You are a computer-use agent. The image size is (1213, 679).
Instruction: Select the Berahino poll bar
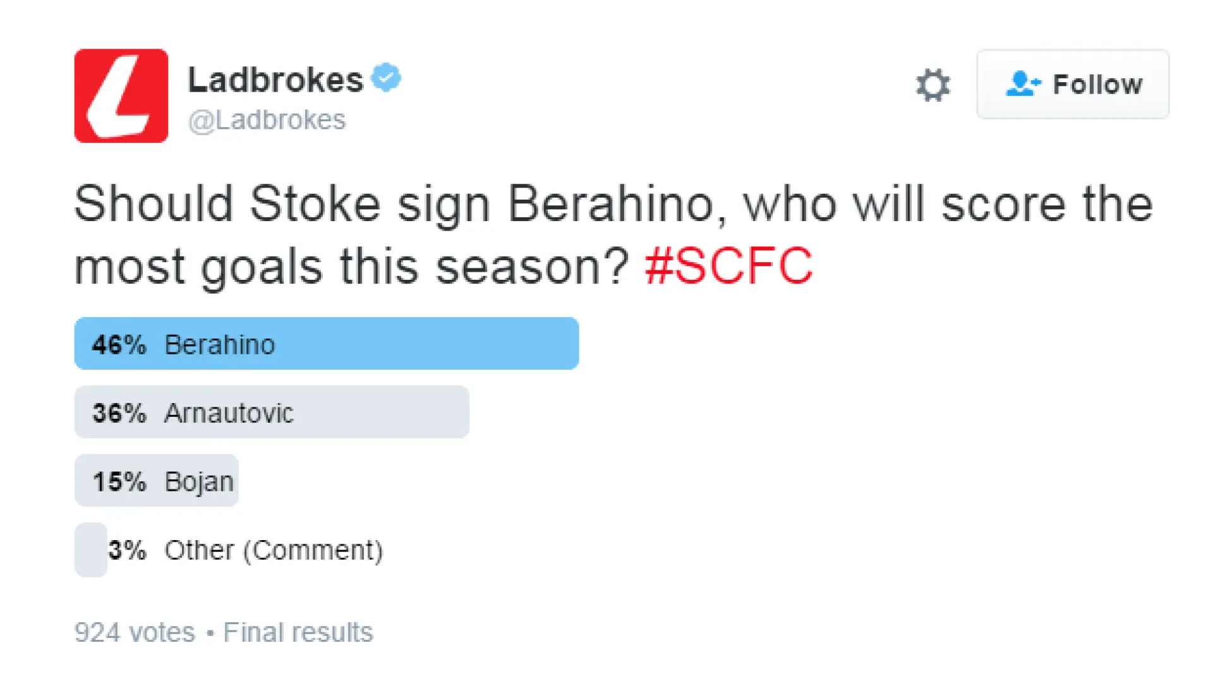coord(327,344)
